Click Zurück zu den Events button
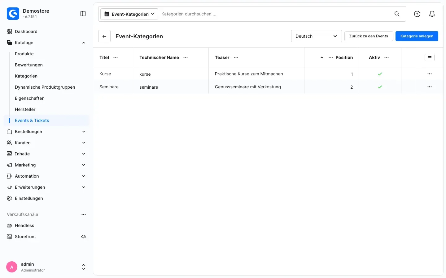Viewport: 446px width, 278px height. coord(369,36)
